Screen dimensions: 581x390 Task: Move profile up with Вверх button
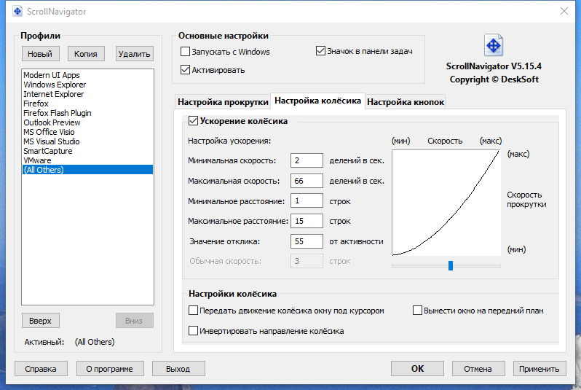[x=40, y=321]
